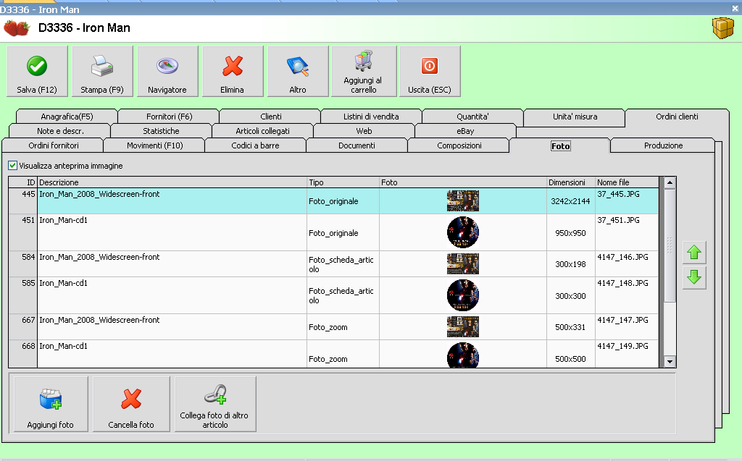
Task: Click scrollbar up arrow in photo list
Action: tap(670, 182)
